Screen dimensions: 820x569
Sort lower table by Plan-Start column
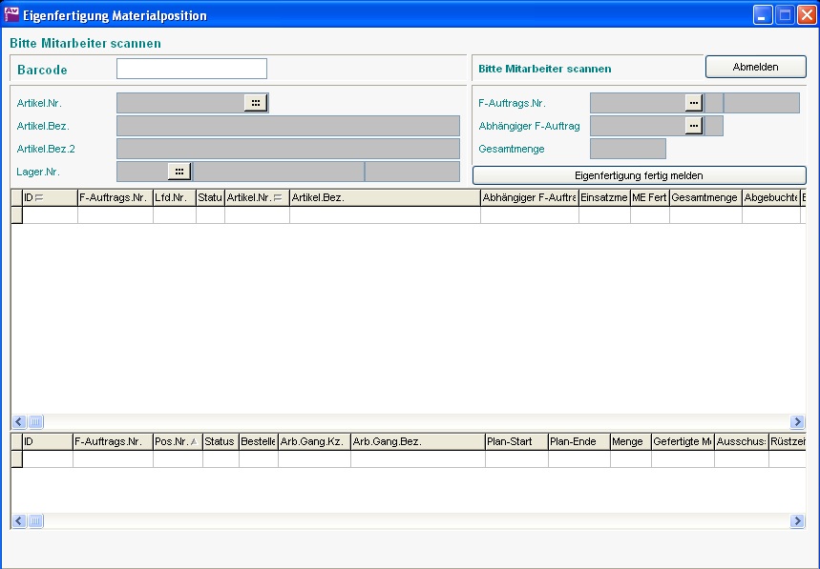(515, 442)
